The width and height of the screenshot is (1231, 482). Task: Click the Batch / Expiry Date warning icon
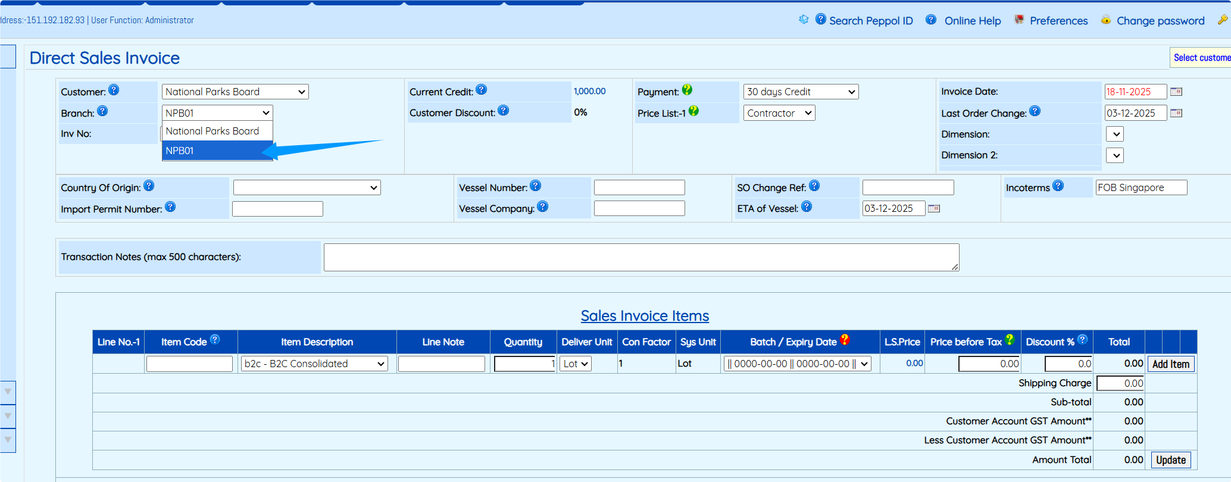coord(845,340)
